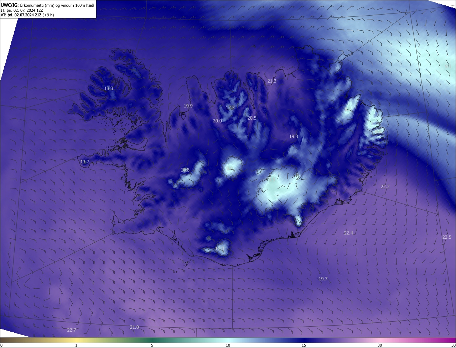Click the 13.3 value over Westfjords

pos(109,88)
